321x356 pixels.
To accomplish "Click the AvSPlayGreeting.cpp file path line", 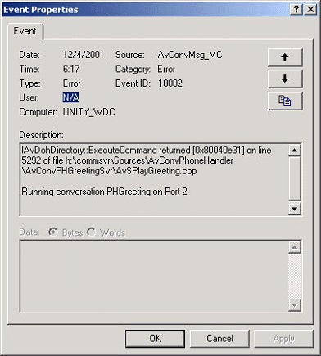I will pos(110,171).
